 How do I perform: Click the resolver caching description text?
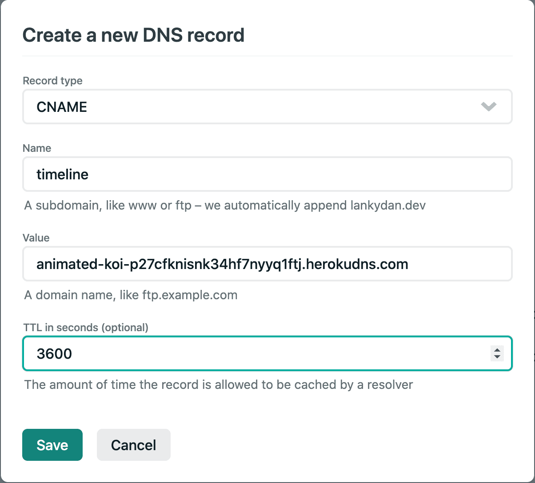[x=219, y=384]
